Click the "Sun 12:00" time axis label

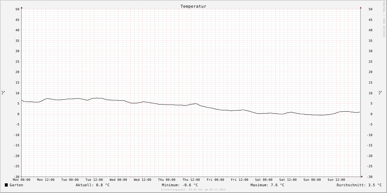(336, 180)
